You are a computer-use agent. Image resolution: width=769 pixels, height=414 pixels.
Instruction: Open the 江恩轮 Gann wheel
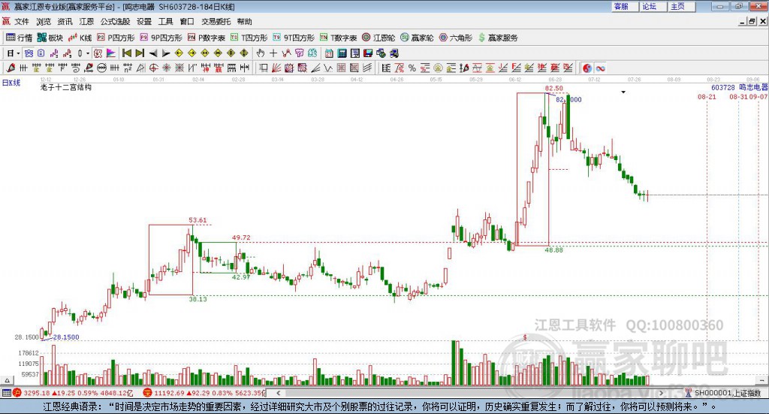coord(378,38)
